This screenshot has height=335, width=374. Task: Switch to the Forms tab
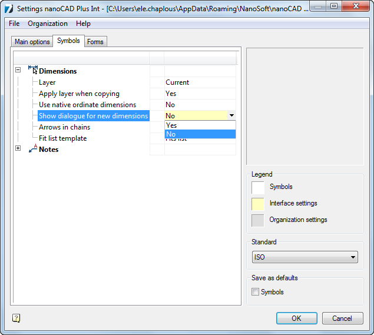tap(95, 42)
